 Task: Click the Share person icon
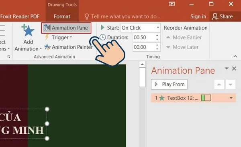coord(215,16)
